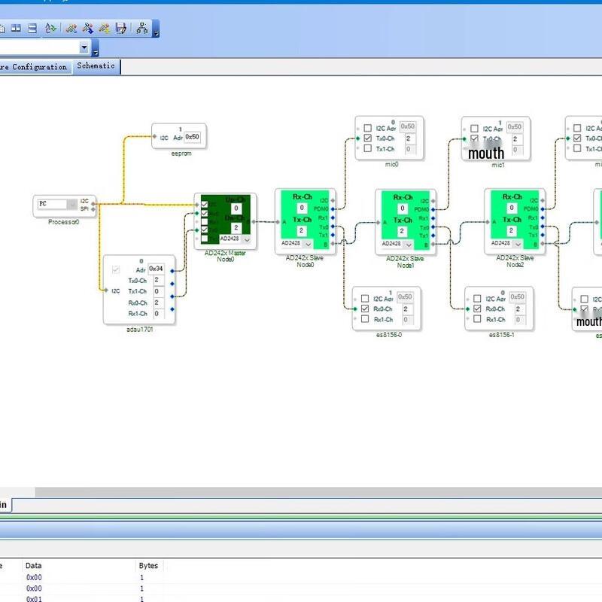Click the Rx0-Ch value field in es8156-1
Image resolution: width=602 pixels, height=602 pixels.
(x=520, y=309)
